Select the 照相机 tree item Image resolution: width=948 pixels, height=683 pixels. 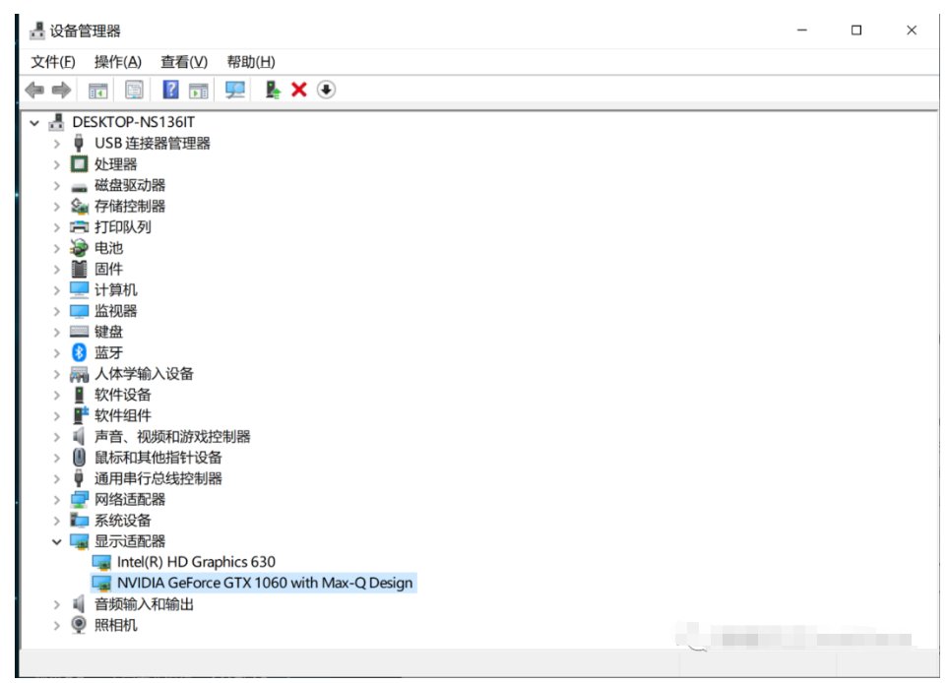coord(115,625)
